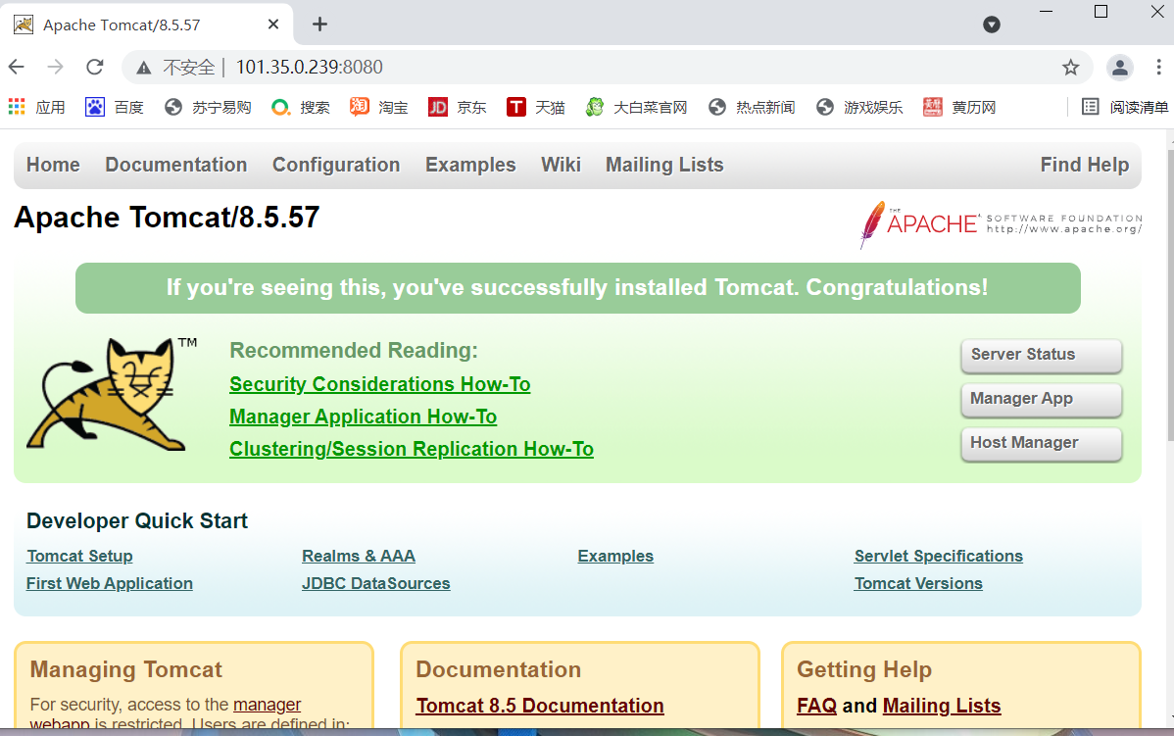The width and height of the screenshot is (1174, 736).
Task: Open the Tomcat 8.5 Documentation link
Action: click(540, 706)
